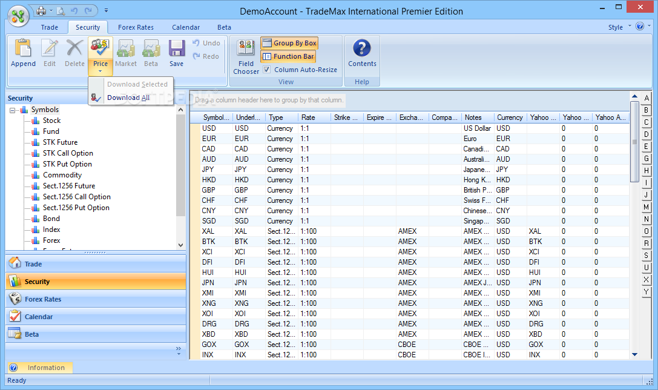Click the Market ribbon icon

[125, 53]
